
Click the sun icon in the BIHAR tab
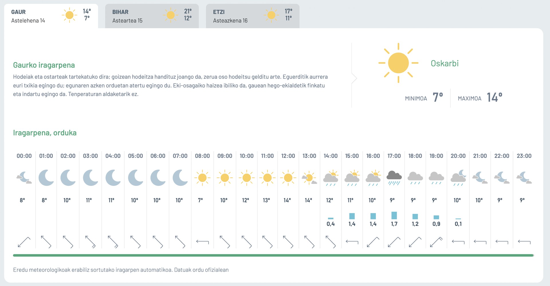[170, 15]
